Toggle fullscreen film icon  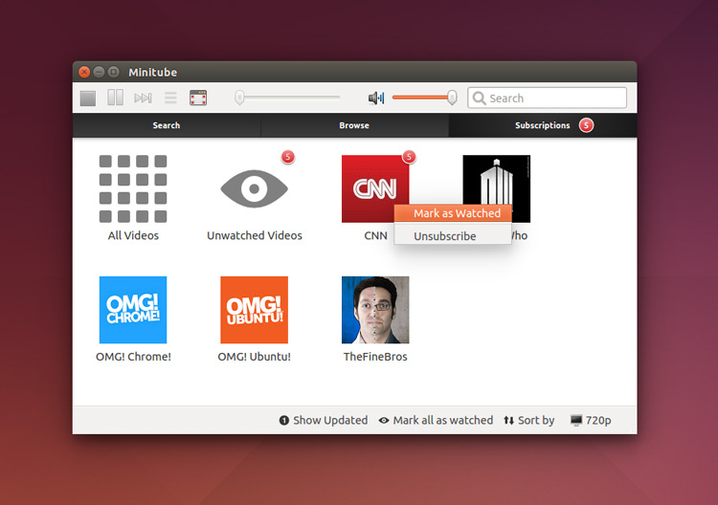pyautogui.click(x=198, y=98)
